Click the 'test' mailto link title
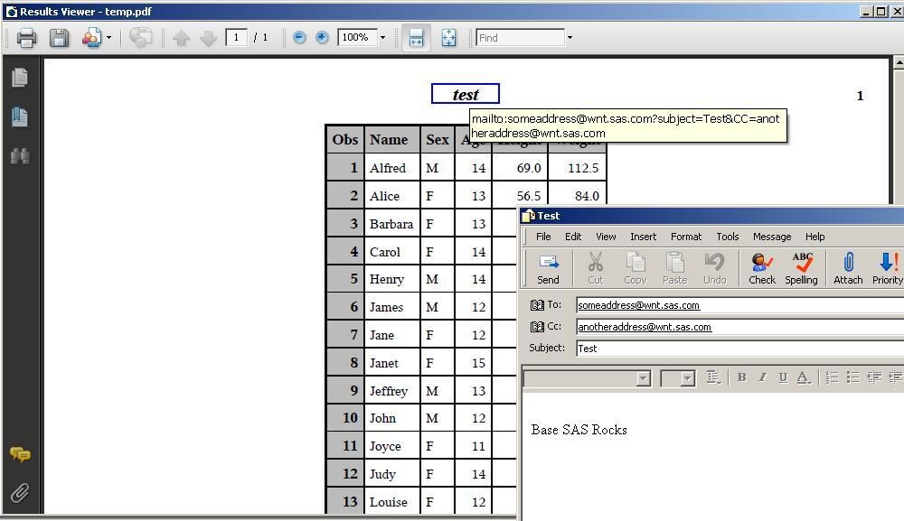This screenshot has width=904, height=521. click(466, 95)
